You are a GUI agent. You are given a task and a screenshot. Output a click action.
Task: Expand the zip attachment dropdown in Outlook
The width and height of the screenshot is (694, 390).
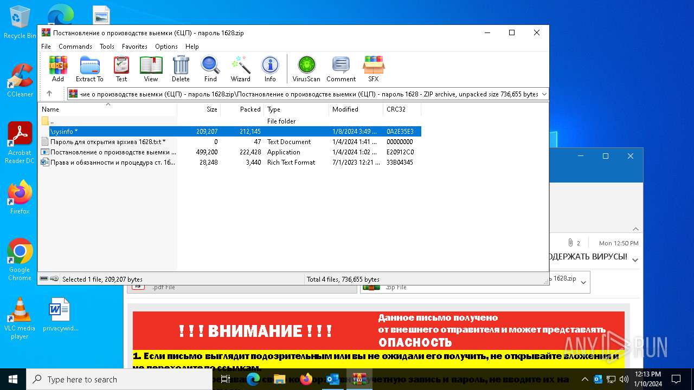pyautogui.click(x=583, y=282)
